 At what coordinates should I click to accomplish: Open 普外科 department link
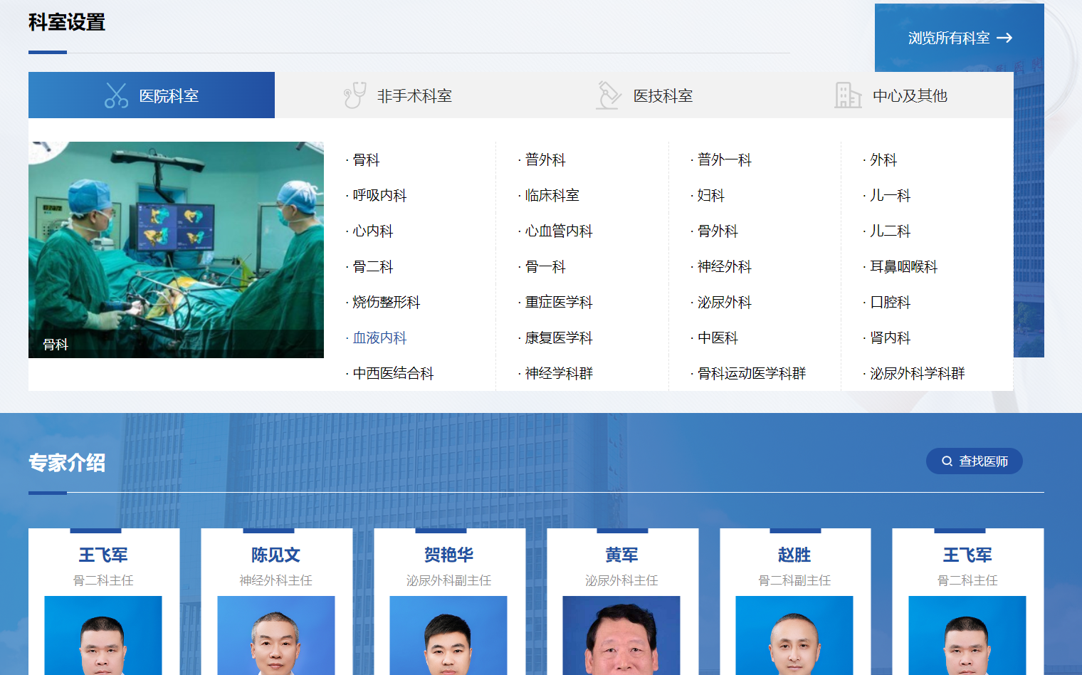point(545,160)
